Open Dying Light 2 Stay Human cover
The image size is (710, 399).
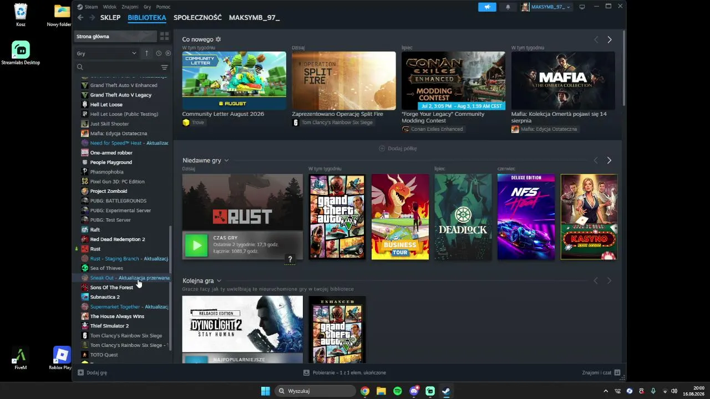242,324
